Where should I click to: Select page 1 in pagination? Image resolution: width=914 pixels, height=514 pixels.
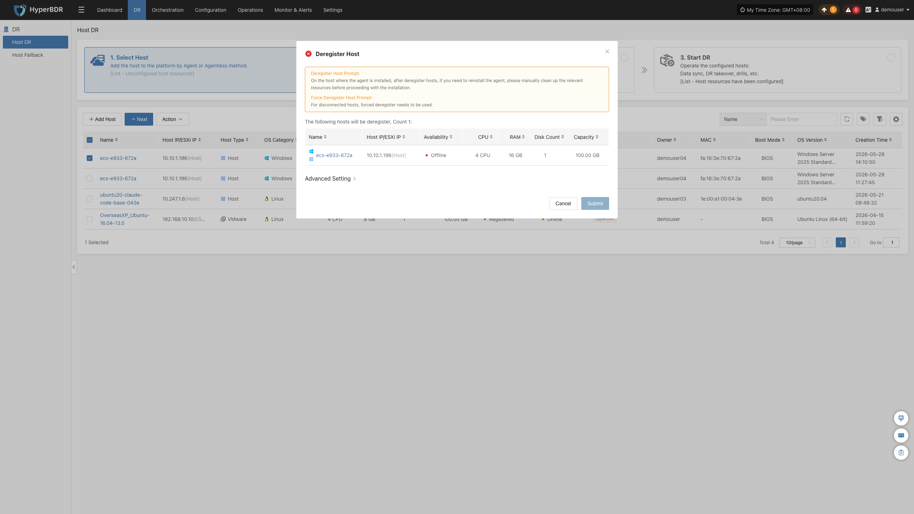click(841, 242)
